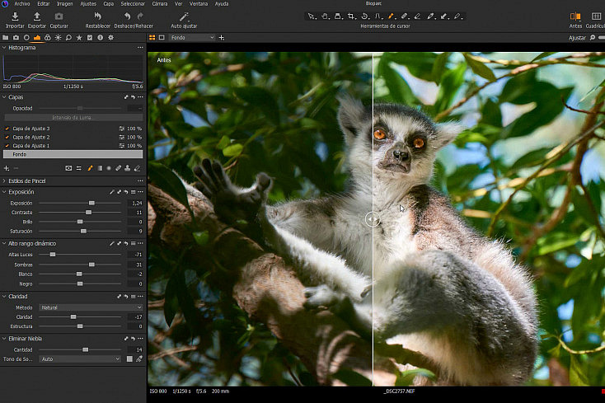605x403 pixels.
Task: Click the Deshacer undo arrow
Action: pyautogui.click(x=127, y=16)
